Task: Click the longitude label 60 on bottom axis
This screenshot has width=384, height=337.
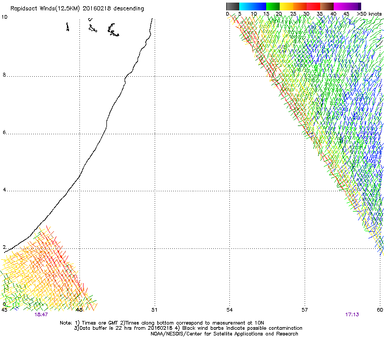Action: point(380,310)
